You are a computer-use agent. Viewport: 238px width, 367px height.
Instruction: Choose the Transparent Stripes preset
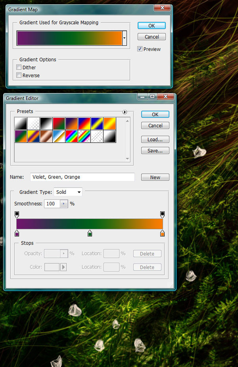point(97,136)
